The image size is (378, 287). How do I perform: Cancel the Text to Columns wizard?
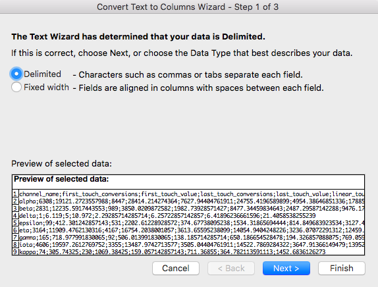click(x=176, y=268)
